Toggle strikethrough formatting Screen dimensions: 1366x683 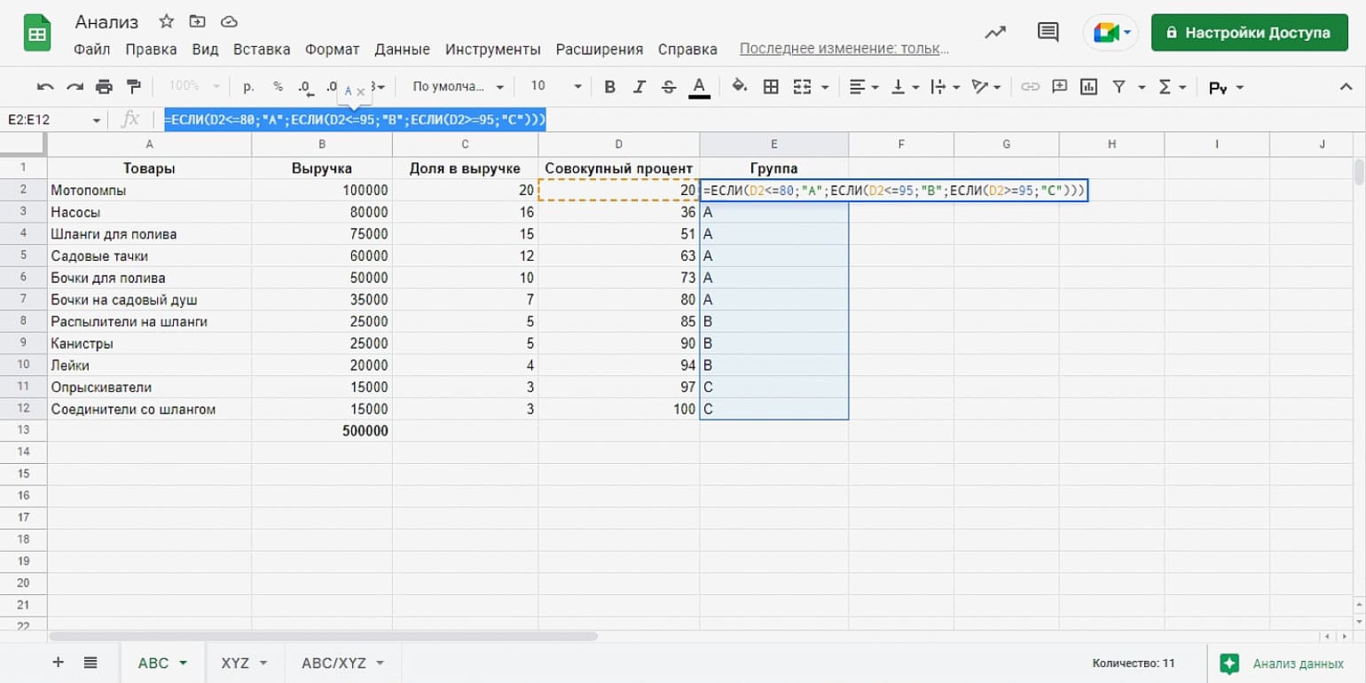[669, 87]
